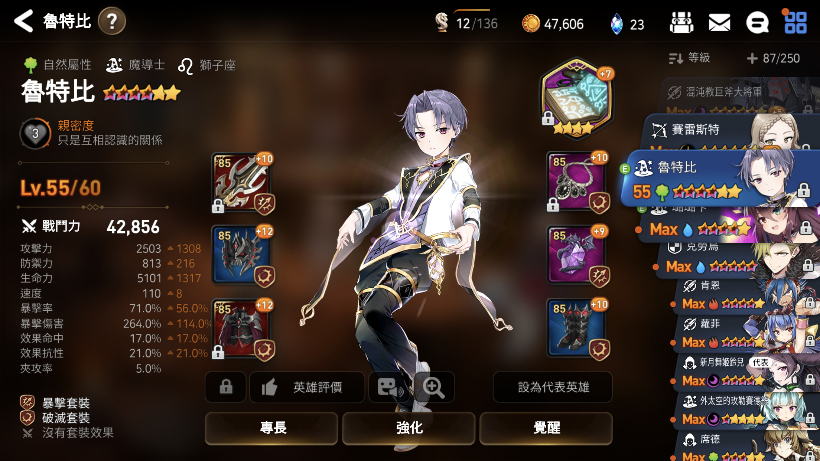
Task: Click the 英雄評價 button
Action: 307,387
